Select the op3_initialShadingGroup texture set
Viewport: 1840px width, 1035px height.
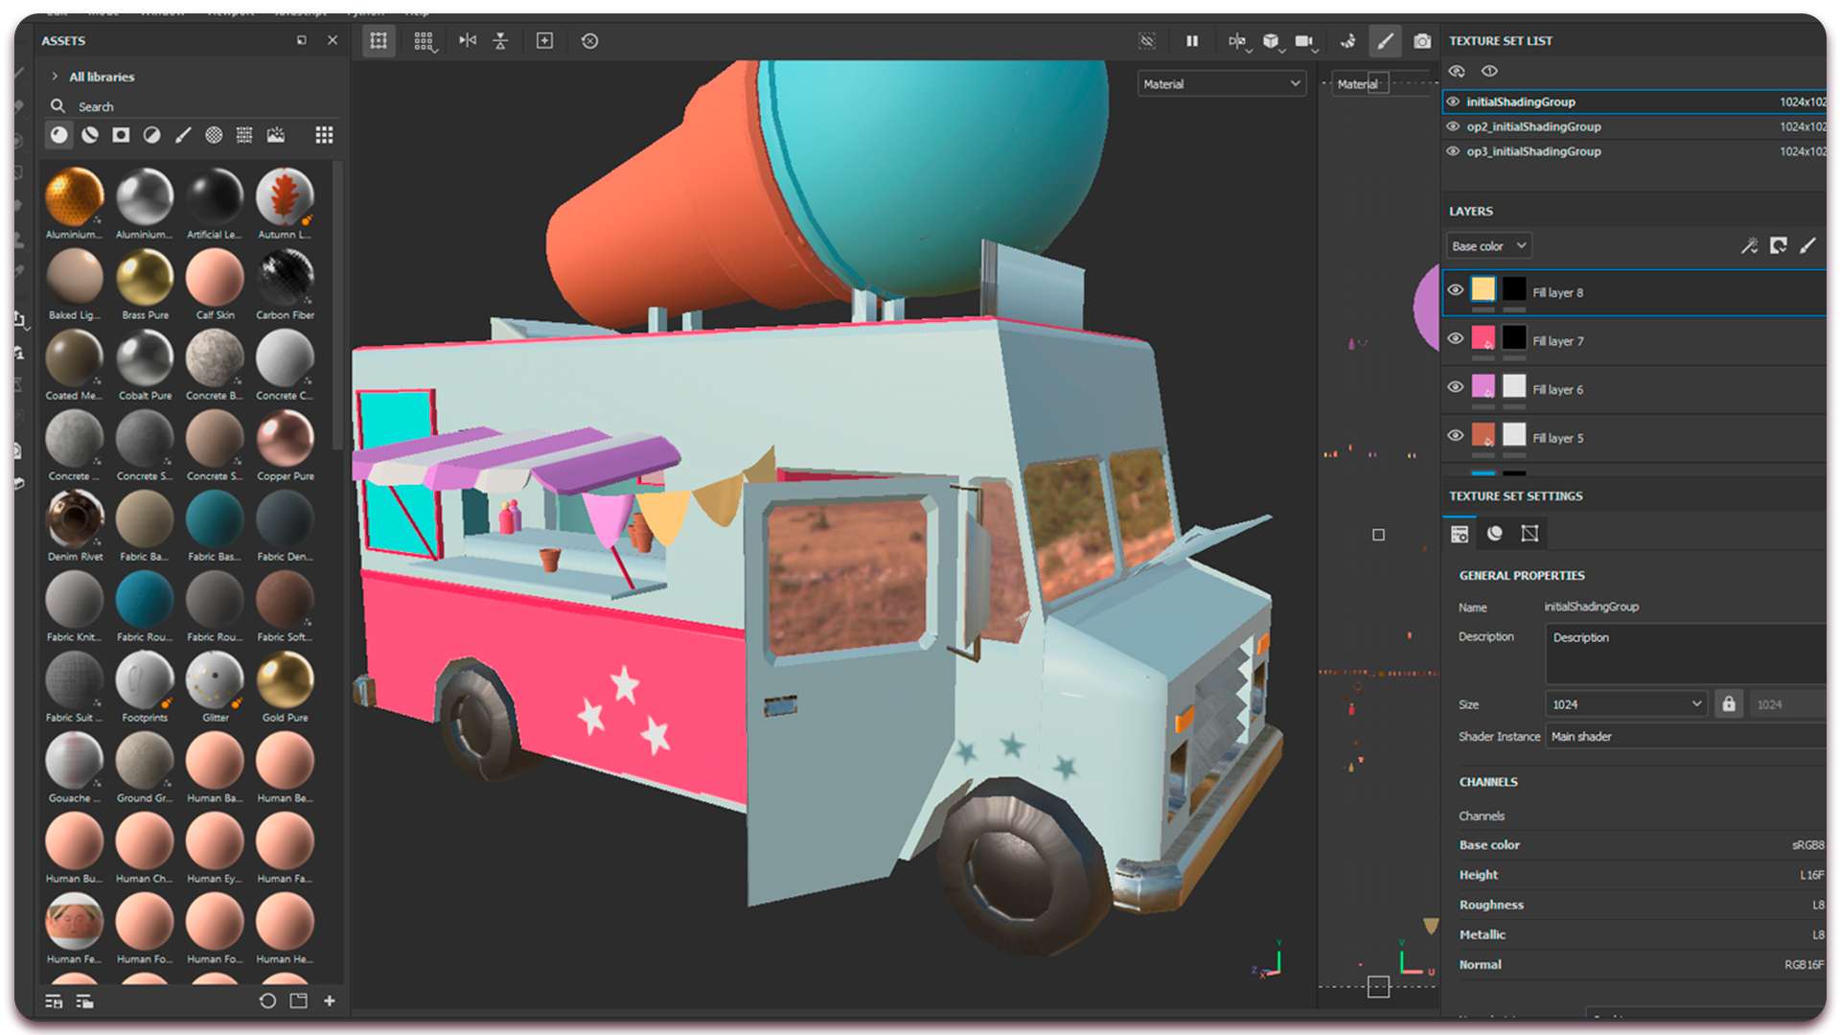[1533, 151]
